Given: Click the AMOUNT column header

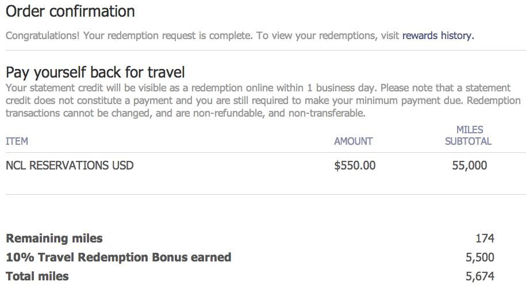Looking at the screenshot, I should coord(354,141).
